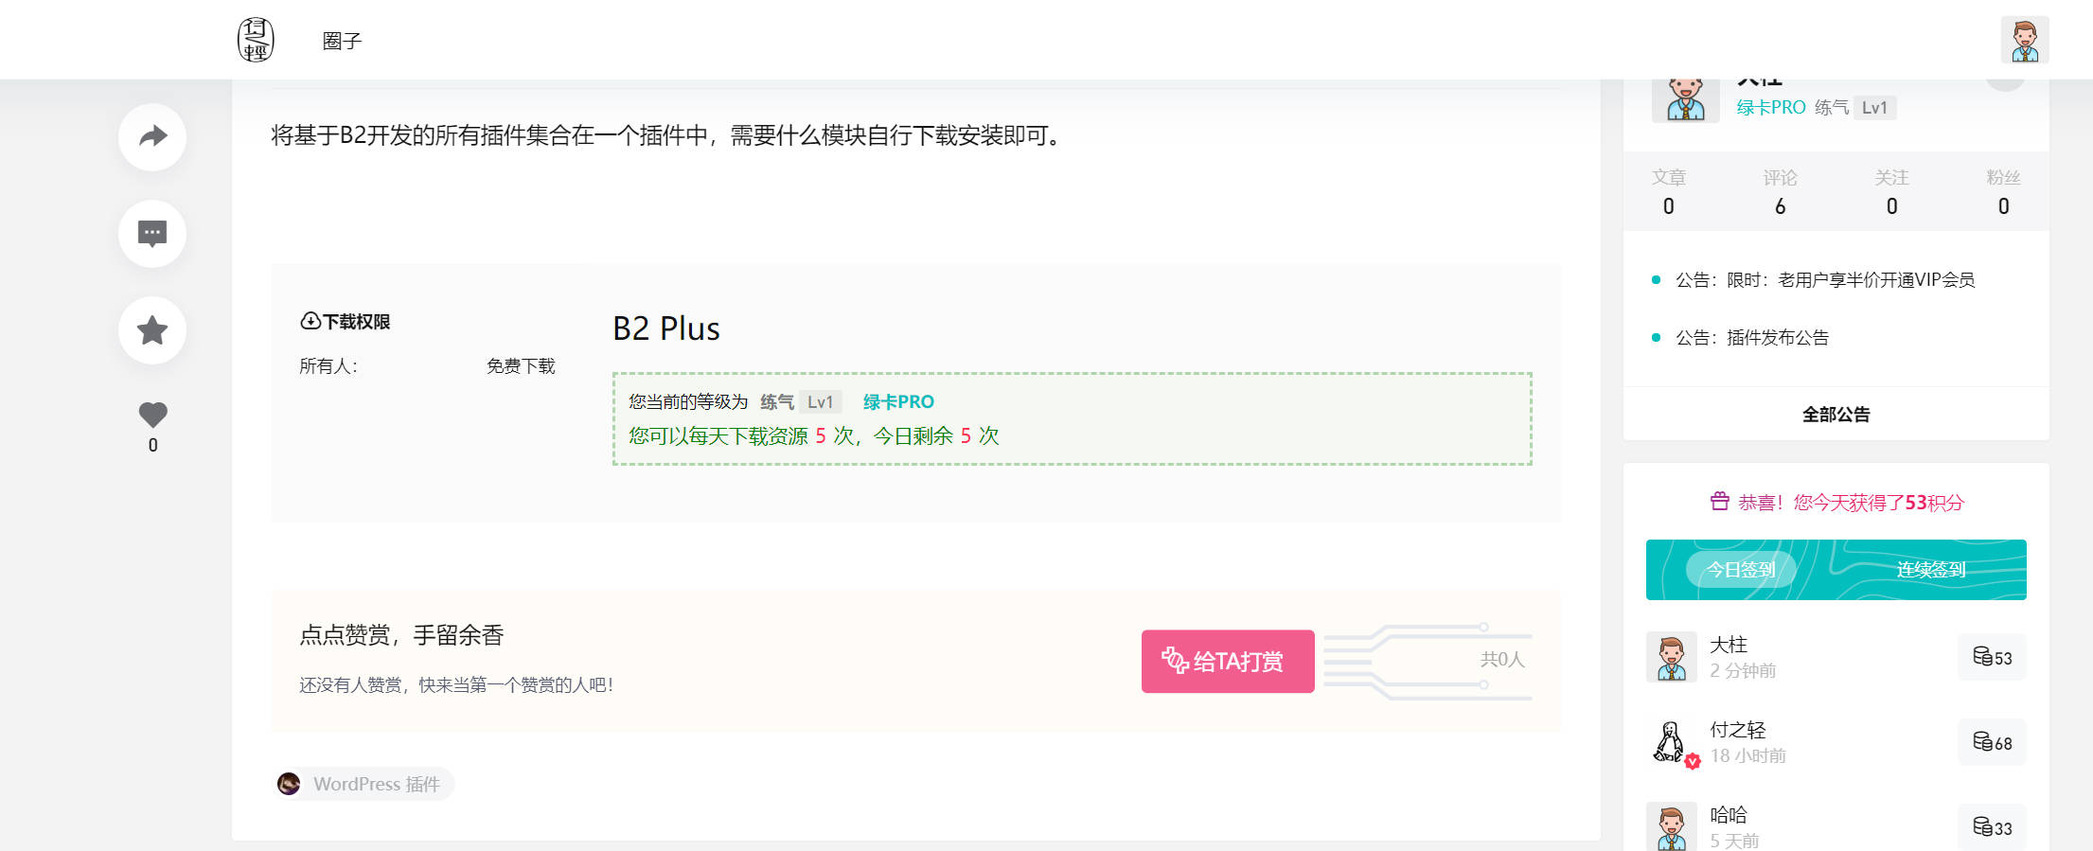Switch to 今日签到 tab
2093x851 pixels.
point(1740,570)
